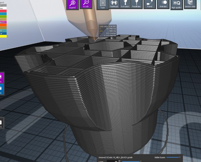Select Extrusion coloring mode
Viewport: 201px width, 162px height.
125,4
